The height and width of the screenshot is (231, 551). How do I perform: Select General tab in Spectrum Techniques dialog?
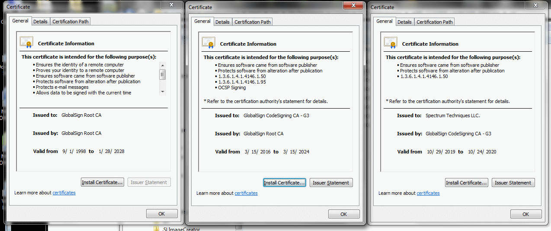coord(384,21)
